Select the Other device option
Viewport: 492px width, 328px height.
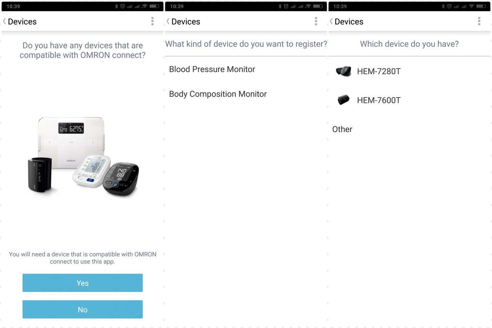point(409,129)
